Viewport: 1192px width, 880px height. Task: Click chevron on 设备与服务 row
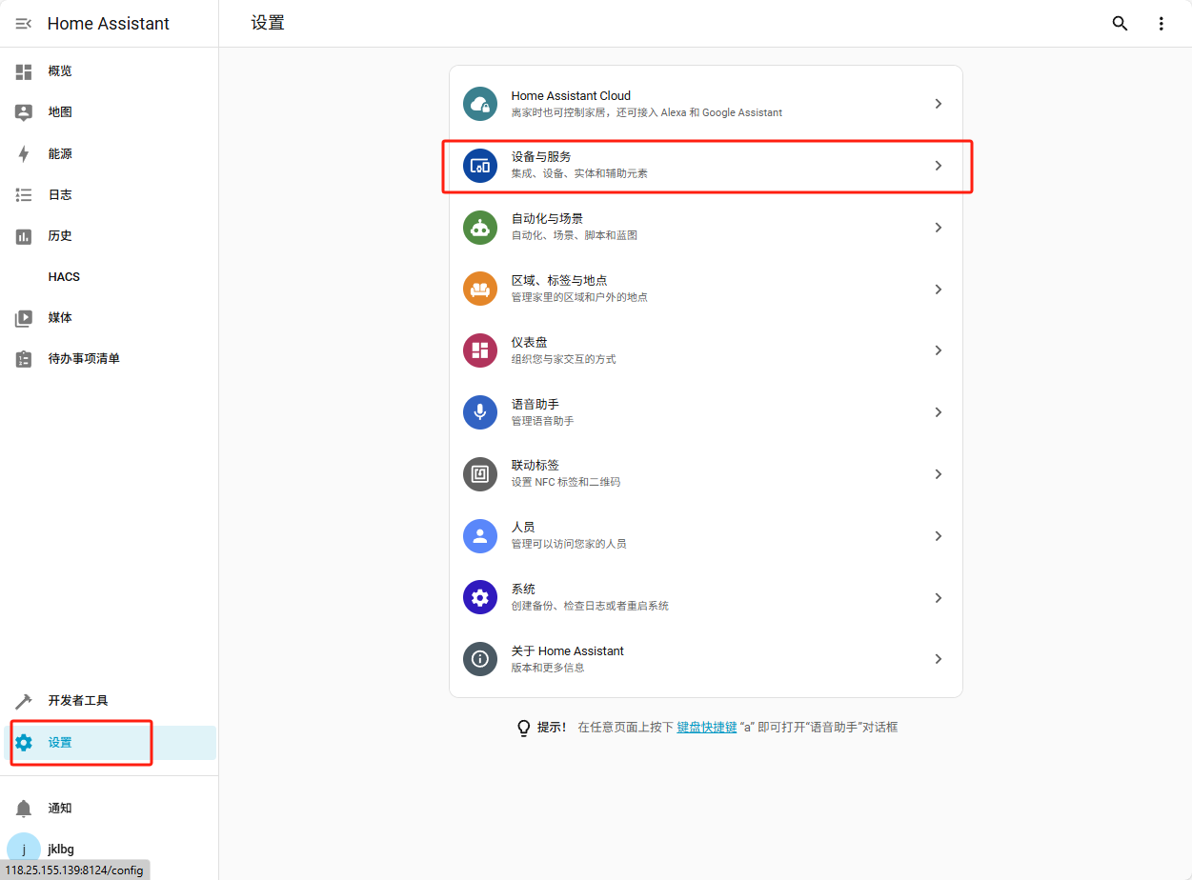[939, 166]
